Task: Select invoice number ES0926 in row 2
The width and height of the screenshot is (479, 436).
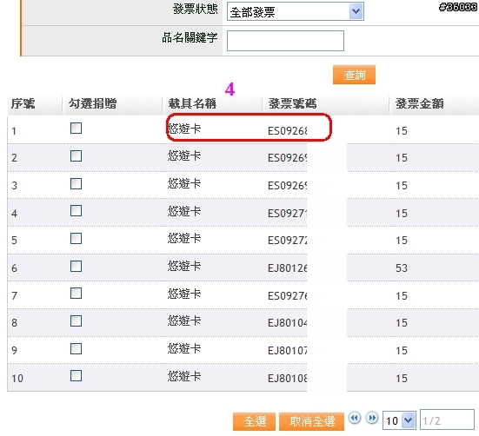Action: click(x=288, y=158)
